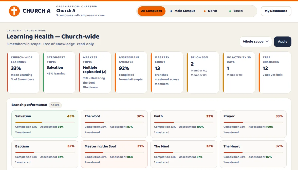The image size is (298, 170).
Task: Open the Whole scope dropdown
Action: click(x=256, y=42)
